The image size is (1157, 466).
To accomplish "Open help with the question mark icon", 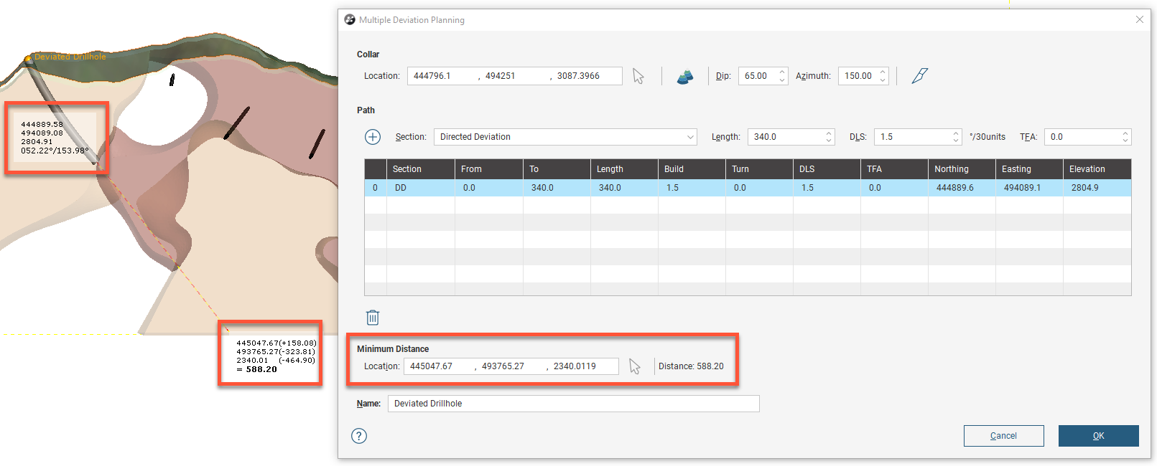I will 359,436.
